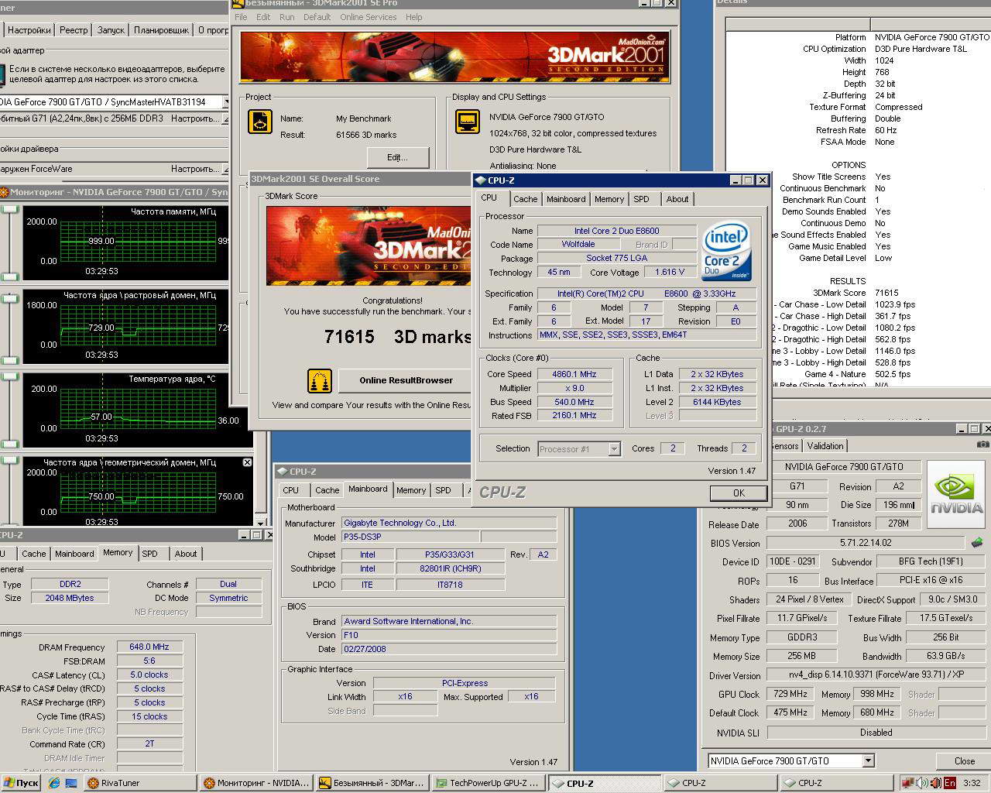Viewport: 991px width, 793px height.
Task: Open the SPD tab in Mainboard CPU-Z window
Action: pyautogui.click(x=443, y=490)
